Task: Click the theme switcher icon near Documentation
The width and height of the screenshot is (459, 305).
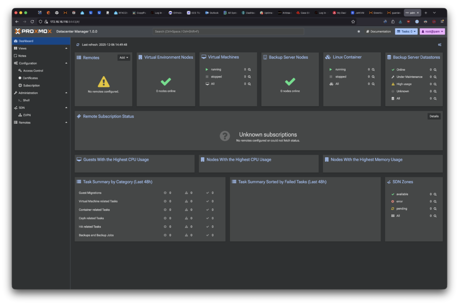Action: point(358,31)
